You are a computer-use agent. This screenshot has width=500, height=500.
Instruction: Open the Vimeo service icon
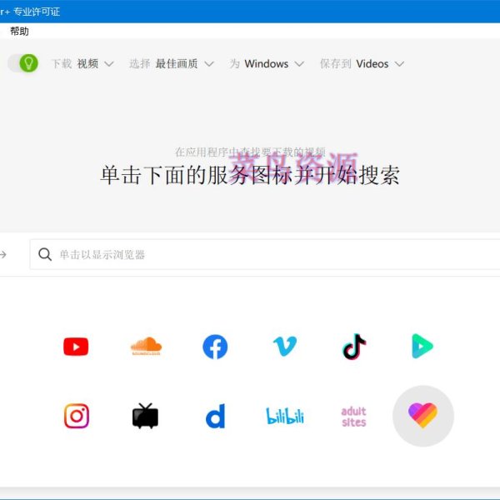click(285, 346)
